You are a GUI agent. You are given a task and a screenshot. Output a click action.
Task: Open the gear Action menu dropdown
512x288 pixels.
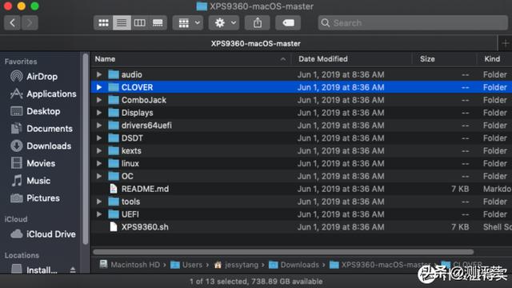(224, 23)
